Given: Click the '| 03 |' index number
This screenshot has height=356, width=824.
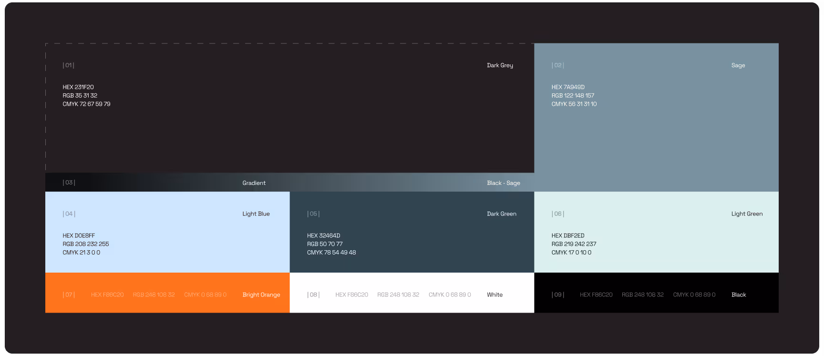Looking at the screenshot, I should [69, 183].
